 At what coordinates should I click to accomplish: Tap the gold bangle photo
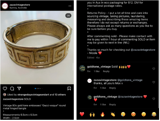[x=37, y=47]
